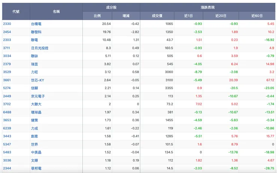Select 瑞昱 60-day value 14.98
This screenshot has height=173, width=277.
click(270, 64)
